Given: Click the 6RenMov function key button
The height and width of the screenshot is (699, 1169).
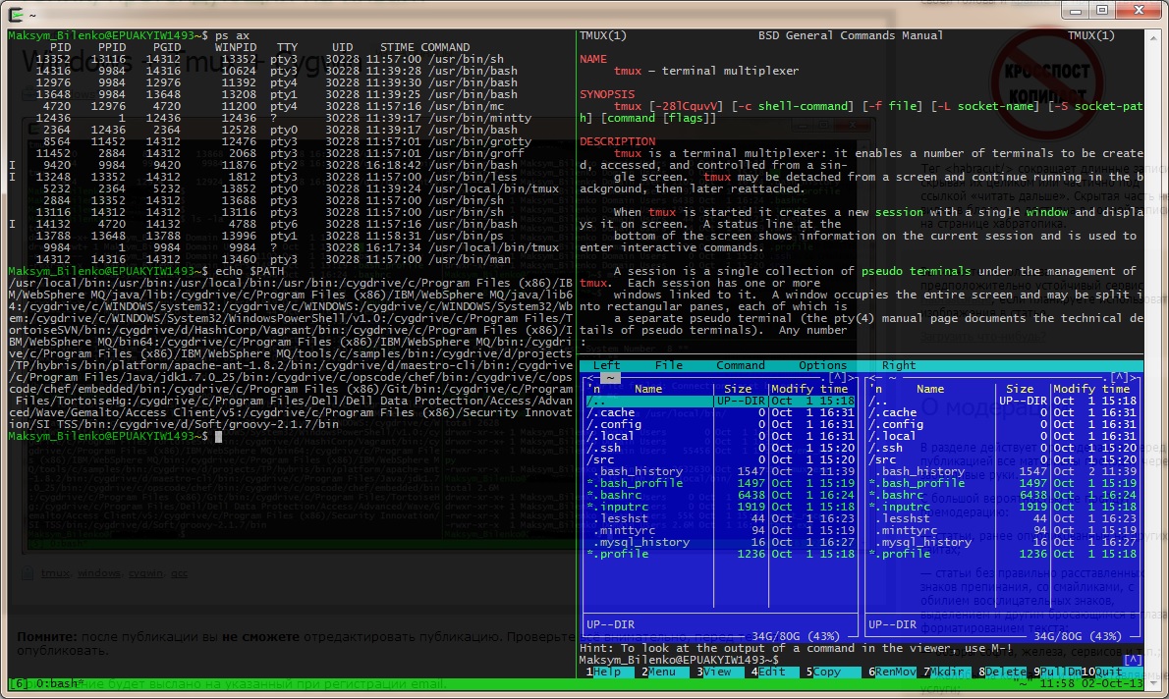Looking at the screenshot, I should 892,672.
